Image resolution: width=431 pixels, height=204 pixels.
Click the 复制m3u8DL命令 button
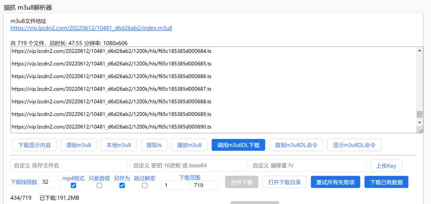coord(296,145)
